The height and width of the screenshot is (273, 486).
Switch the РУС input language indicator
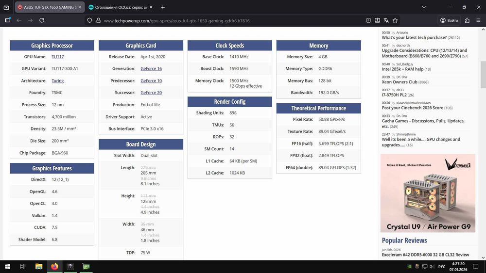(442, 267)
